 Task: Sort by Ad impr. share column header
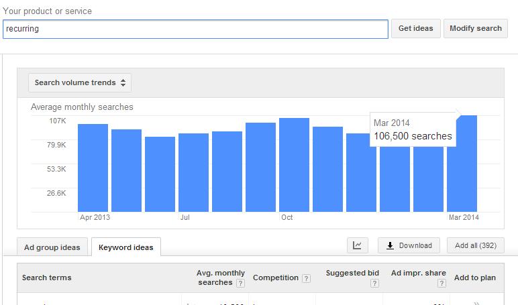(418, 273)
